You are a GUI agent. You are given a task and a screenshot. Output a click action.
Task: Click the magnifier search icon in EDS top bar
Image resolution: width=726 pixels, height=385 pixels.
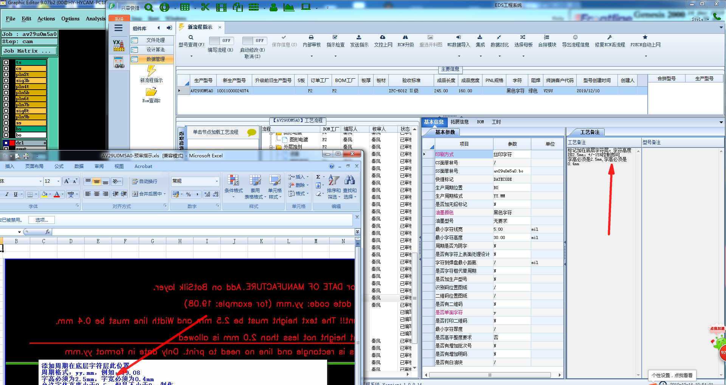click(149, 7)
